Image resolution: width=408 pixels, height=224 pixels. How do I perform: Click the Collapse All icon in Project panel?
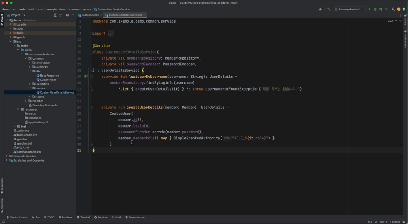pos(60,15)
